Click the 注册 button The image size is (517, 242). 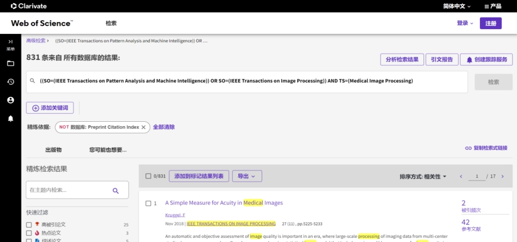click(x=490, y=23)
